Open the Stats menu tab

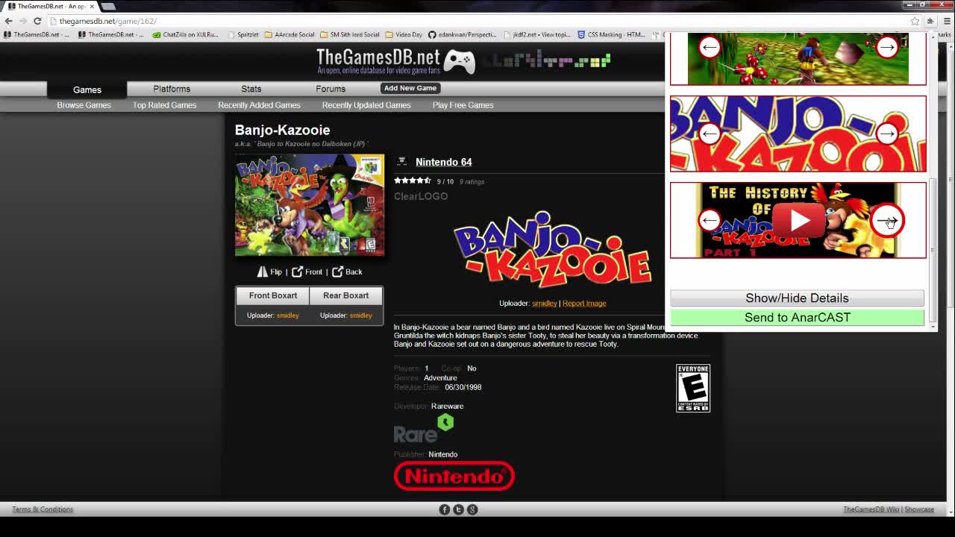pyautogui.click(x=251, y=89)
